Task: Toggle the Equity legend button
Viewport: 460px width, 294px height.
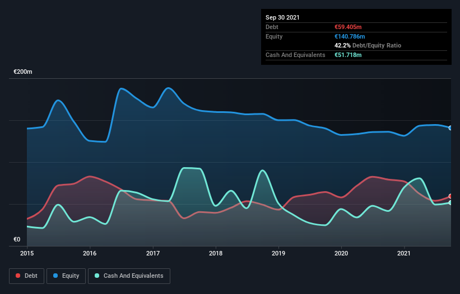Action: coord(66,276)
